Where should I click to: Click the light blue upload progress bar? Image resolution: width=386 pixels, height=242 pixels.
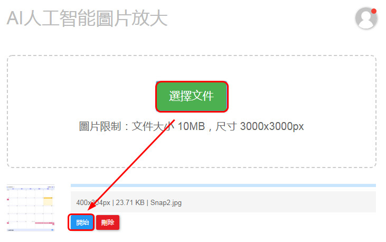223,185
